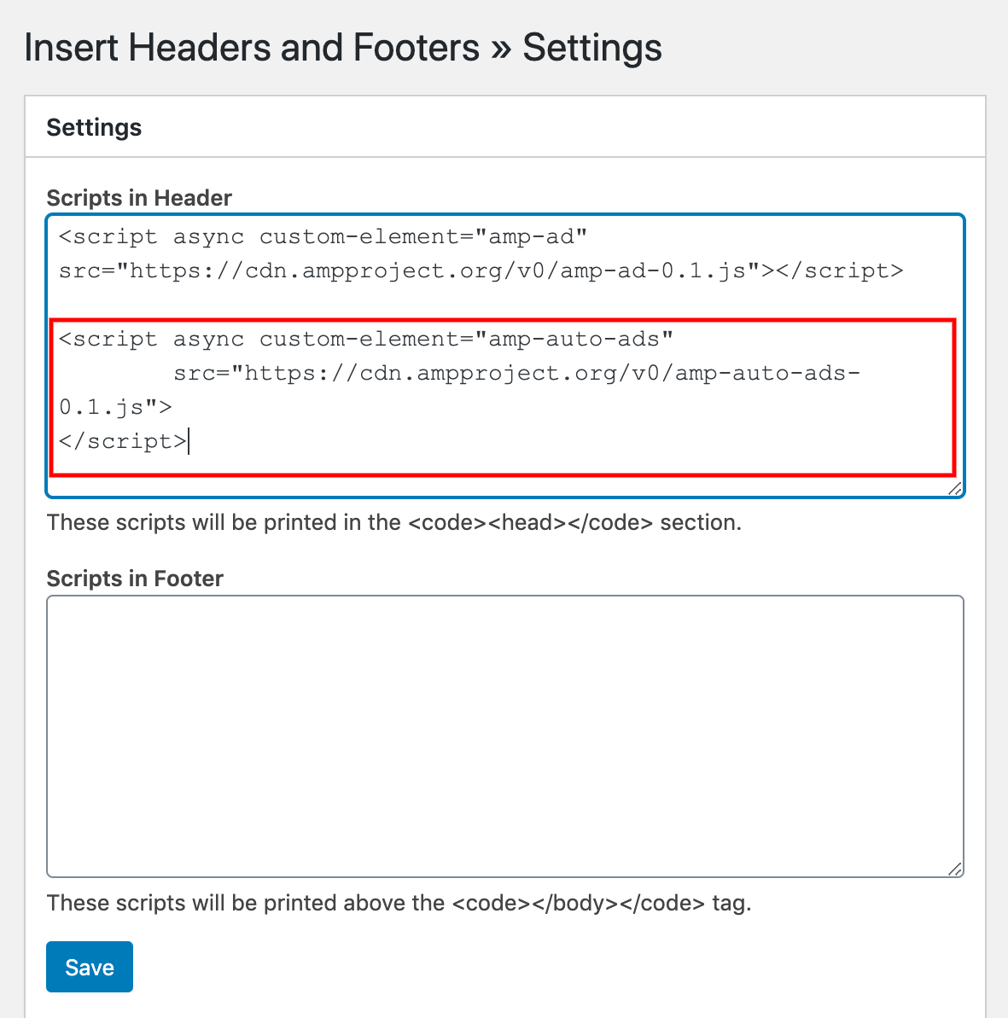Viewport: 1008px width, 1018px height.
Task: Click the head section description text
Action: tap(393, 522)
